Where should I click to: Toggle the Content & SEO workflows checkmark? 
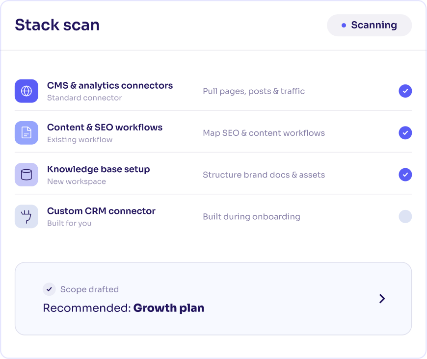click(405, 133)
